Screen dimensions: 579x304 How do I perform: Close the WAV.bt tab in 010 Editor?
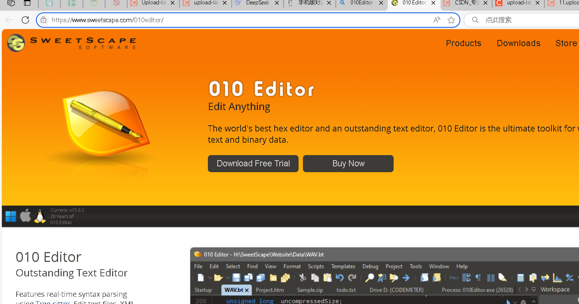(x=247, y=290)
